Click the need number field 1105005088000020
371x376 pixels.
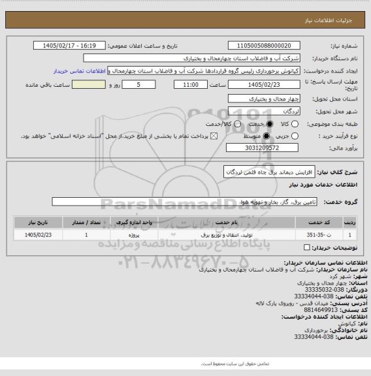(264, 46)
